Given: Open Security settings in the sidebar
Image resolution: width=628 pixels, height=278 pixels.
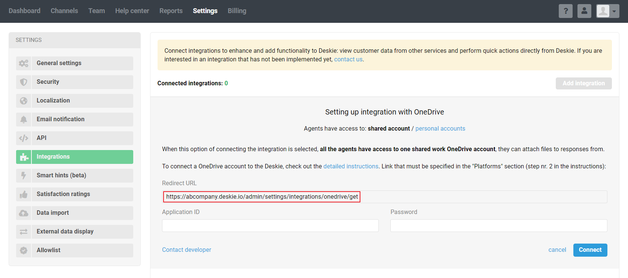Looking at the screenshot, I should pos(74,82).
